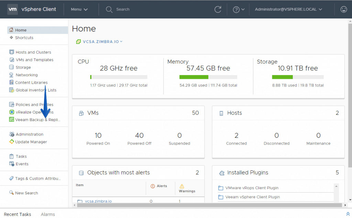The image size is (352, 218).
Task: Open Tasks in the sidebar
Action: click(21, 156)
